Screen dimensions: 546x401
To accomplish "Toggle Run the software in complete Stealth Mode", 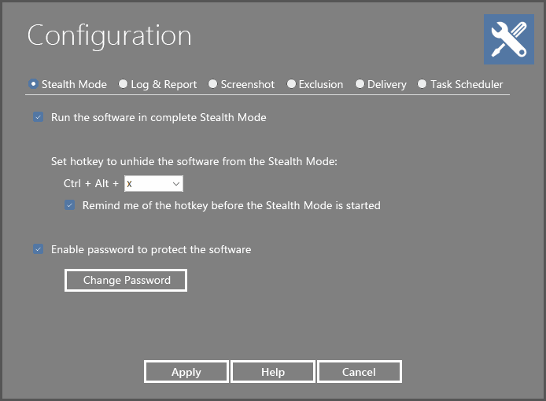I will pyautogui.click(x=38, y=117).
